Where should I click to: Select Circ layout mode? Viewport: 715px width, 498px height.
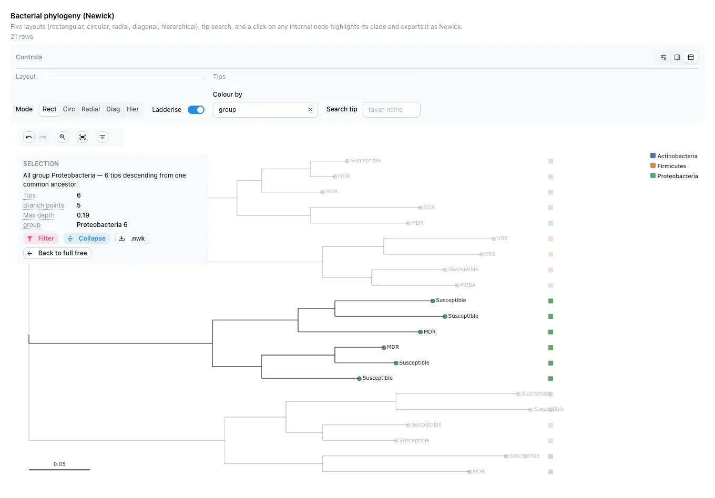pyautogui.click(x=69, y=109)
